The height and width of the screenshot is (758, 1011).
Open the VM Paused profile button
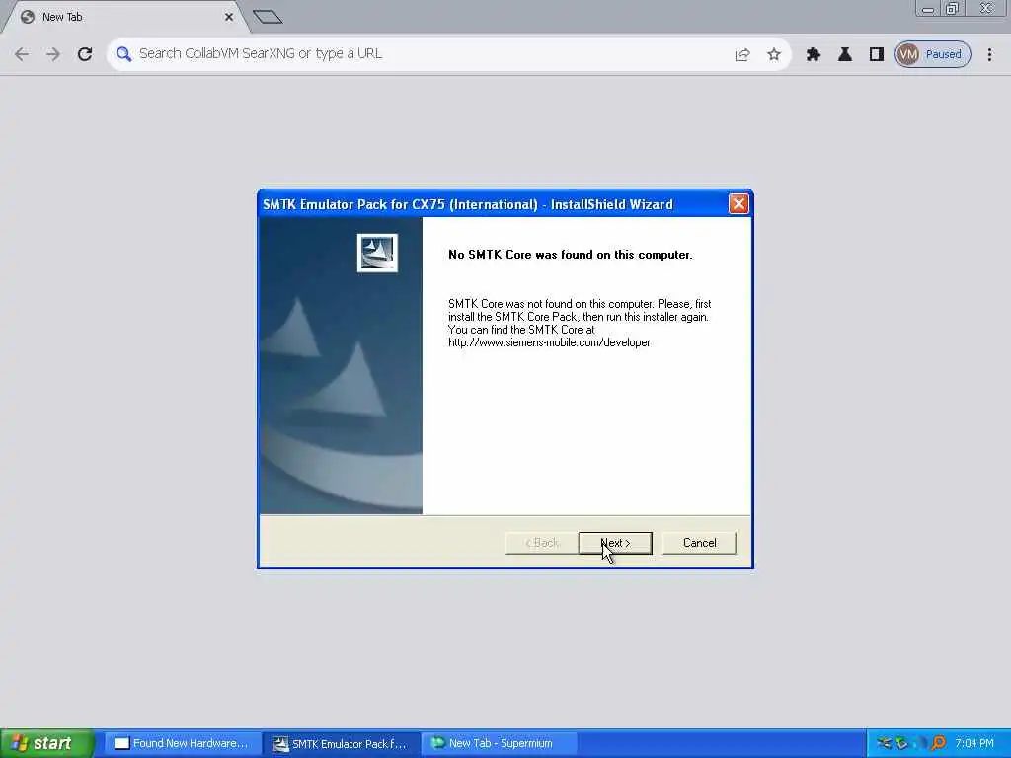(x=932, y=55)
